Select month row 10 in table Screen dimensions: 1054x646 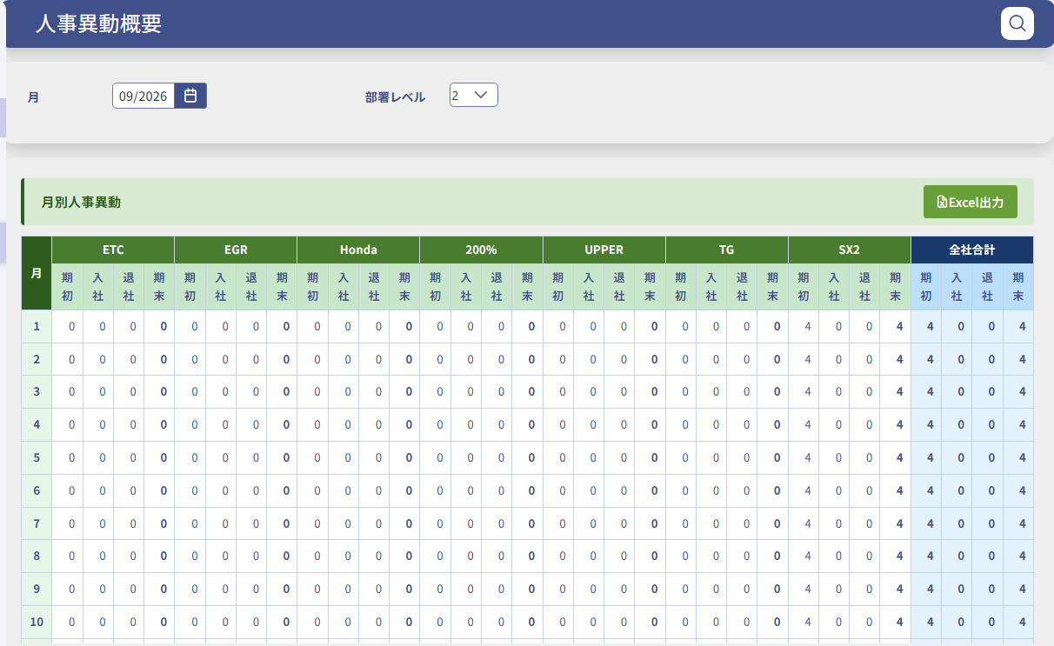coord(527,622)
